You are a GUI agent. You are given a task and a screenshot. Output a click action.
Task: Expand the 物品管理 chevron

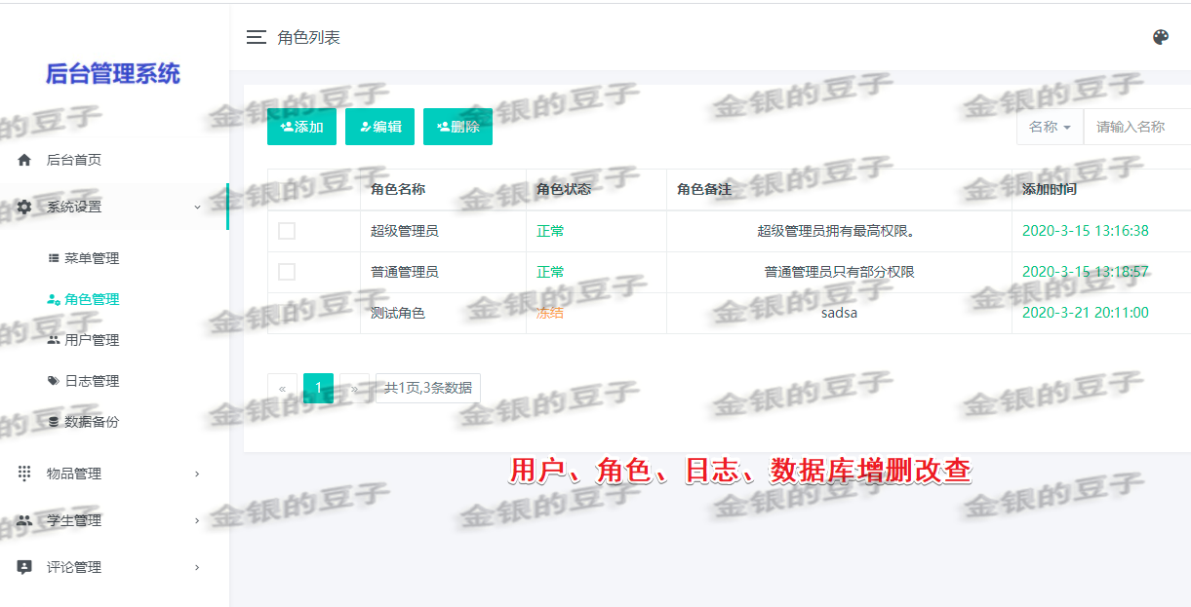coord(197,474)
